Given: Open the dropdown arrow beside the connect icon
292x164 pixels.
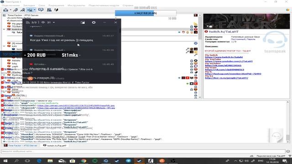Looking at the screenshot, I should [10, 10].
